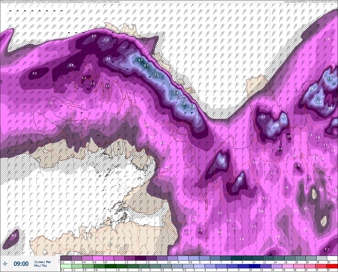
Task: Select upper legend swatch between 0.2 and 0.3
Action: (66, 258)
